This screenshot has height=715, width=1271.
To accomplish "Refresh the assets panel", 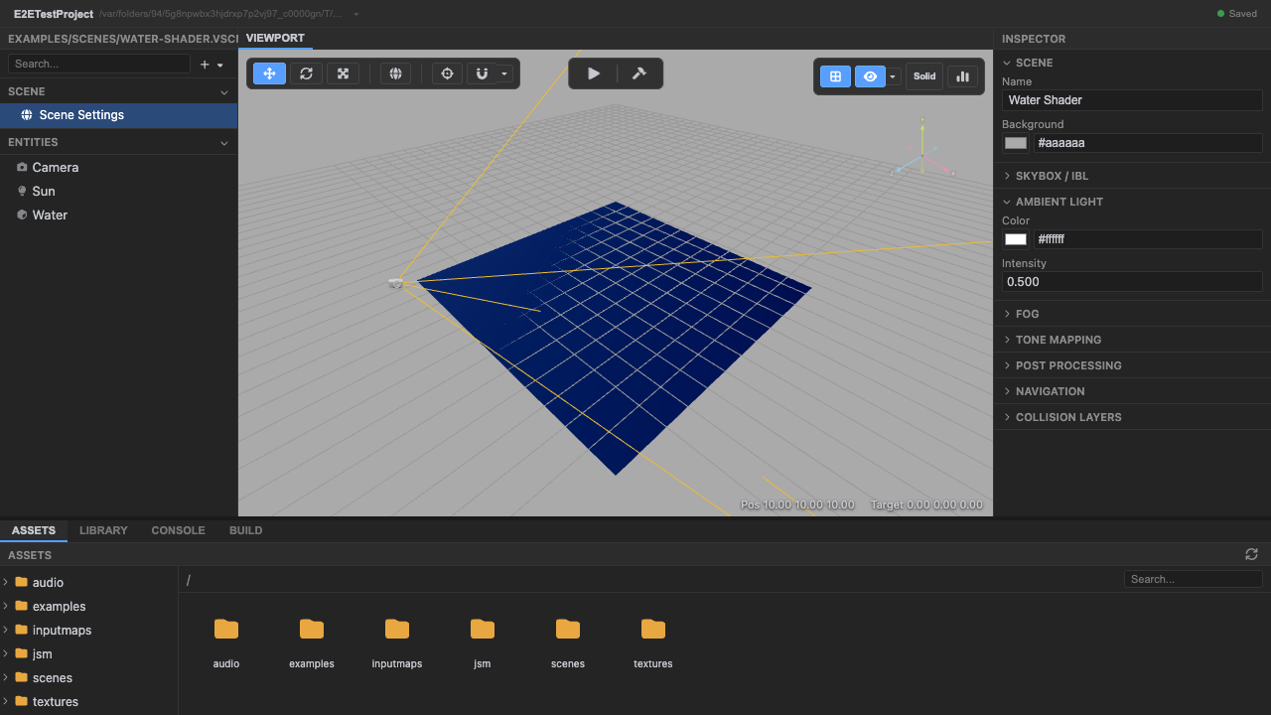I will tap(1251, 554).
